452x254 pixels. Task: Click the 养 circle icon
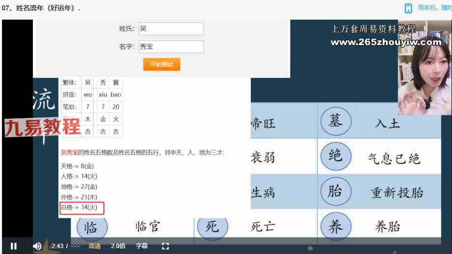pos(335,226)
